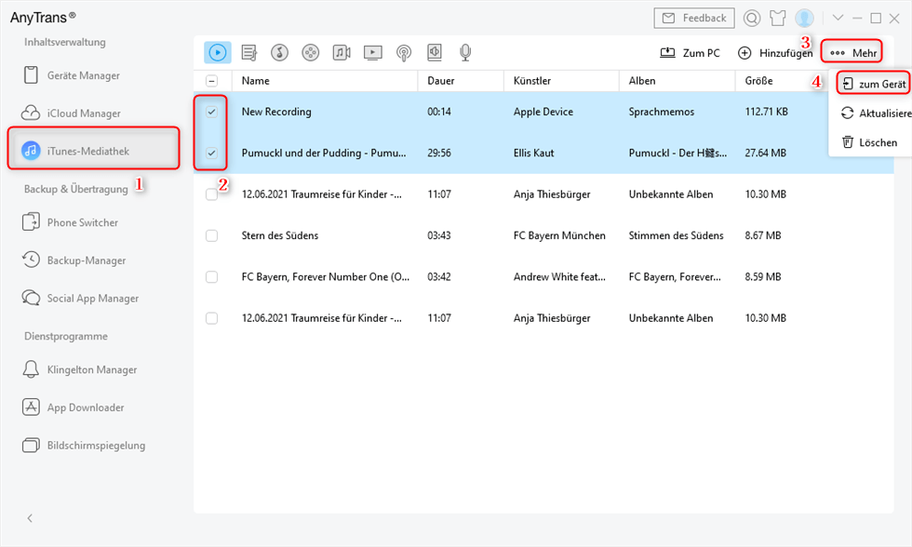
Task: Uncheck the New Recording checkbox
Action: (x=212, y=112)
